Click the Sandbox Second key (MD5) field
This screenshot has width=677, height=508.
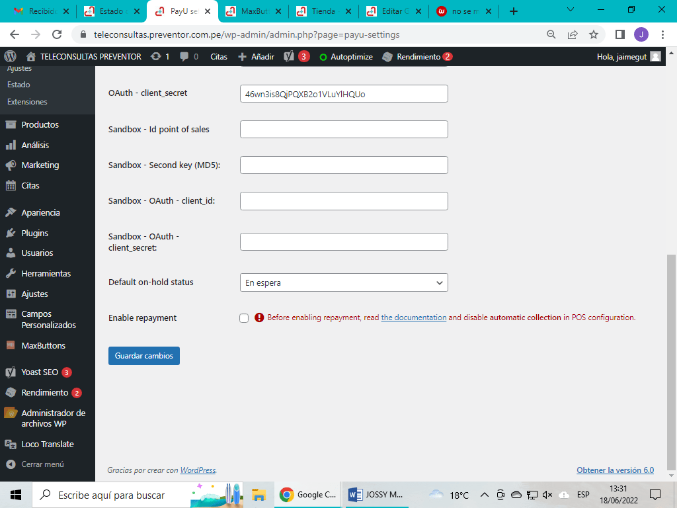[344, 165]
